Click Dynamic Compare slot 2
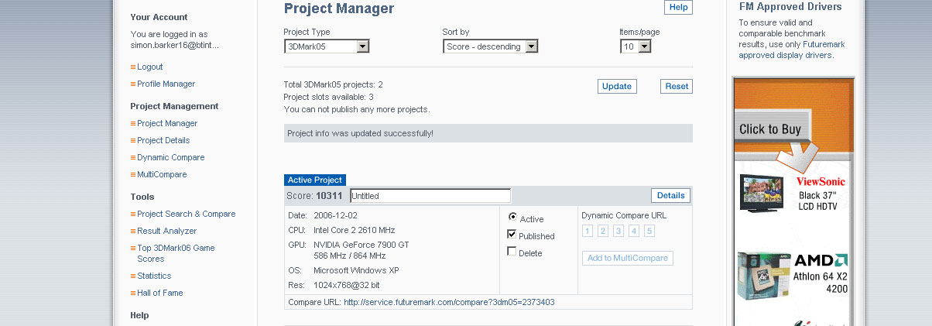This screenshot has height=326, width=932. tap(603, 231)
